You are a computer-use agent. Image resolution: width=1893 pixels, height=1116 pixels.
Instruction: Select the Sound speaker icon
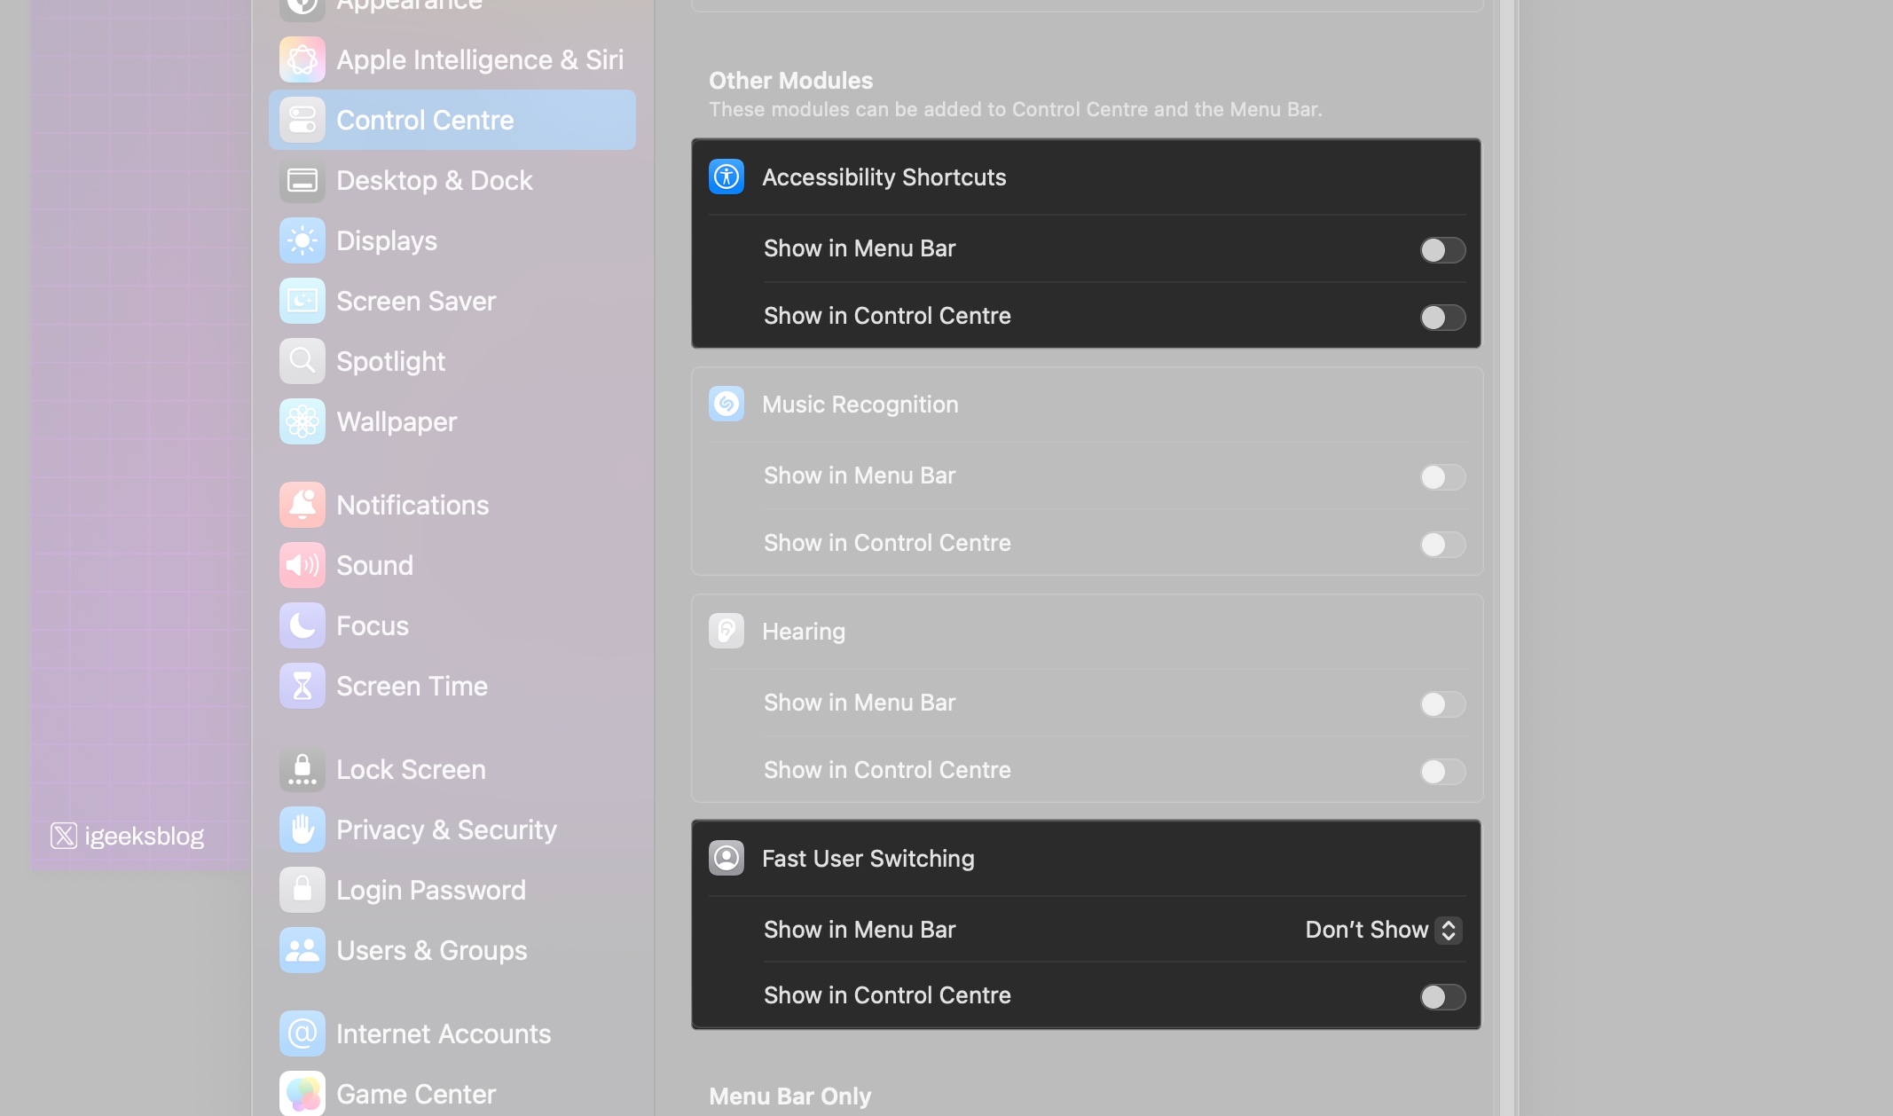pos(302,564)
